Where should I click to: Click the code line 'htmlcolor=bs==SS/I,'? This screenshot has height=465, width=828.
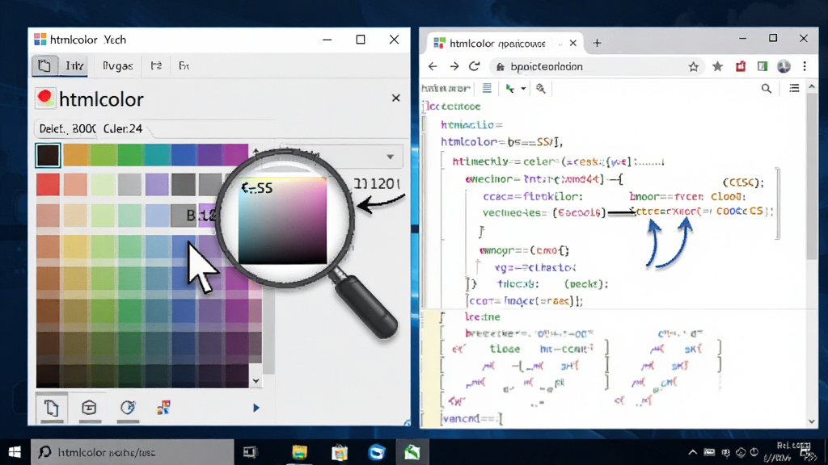click(501, 142)
